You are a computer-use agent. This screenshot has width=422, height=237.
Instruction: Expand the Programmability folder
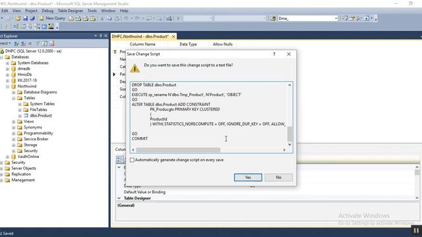(13, 134)
